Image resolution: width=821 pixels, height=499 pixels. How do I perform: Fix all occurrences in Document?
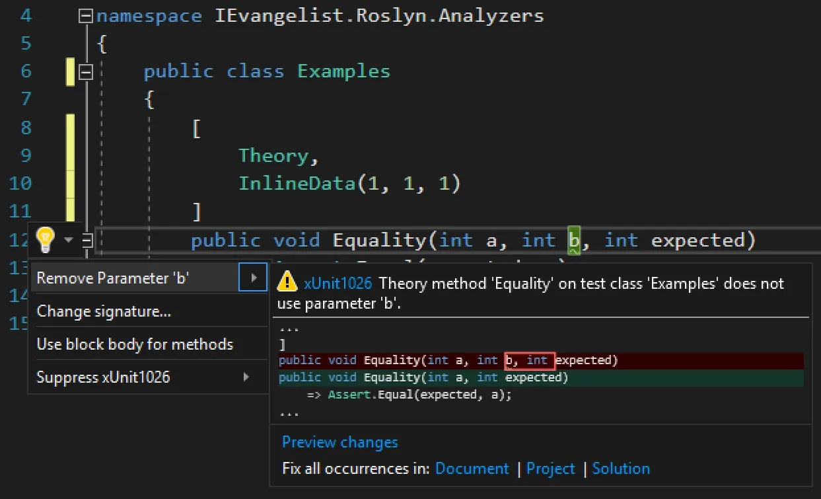pyautogui.click(x=472, y=468)
